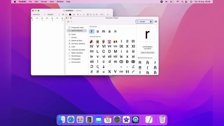The height and width of the screenshot is (126, 224).
Task: Open Spotlight search in menu bar
Action: click(182, 2)
